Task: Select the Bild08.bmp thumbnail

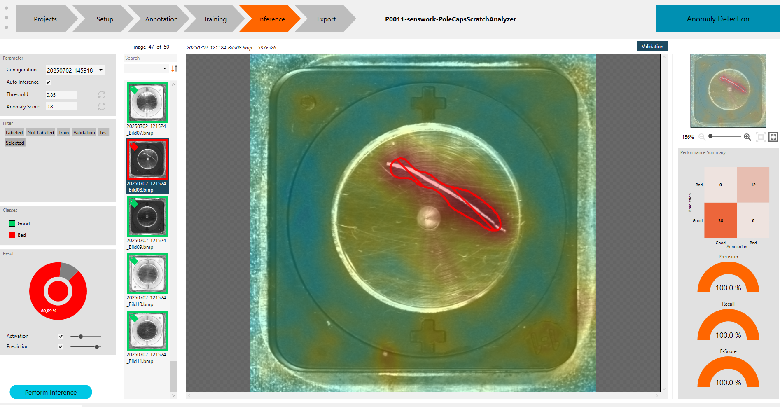Action: pos(147,159)
